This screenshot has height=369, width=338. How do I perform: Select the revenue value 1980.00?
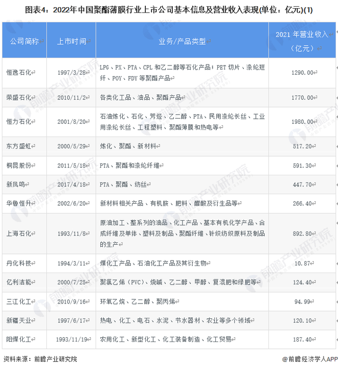click(302, 122)
